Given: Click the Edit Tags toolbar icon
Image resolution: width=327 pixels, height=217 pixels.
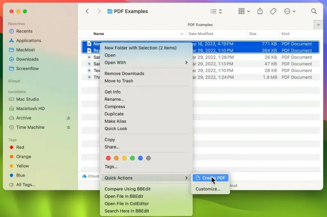Looking at the screenshot, I should tap(273, 11).
